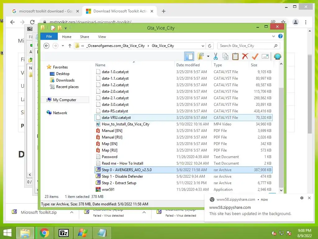This screenshot has width=318, height=239.
Task: Expand options arrow for Microsoft Toolkit.zip download
Action: click(x=72, y=212)
